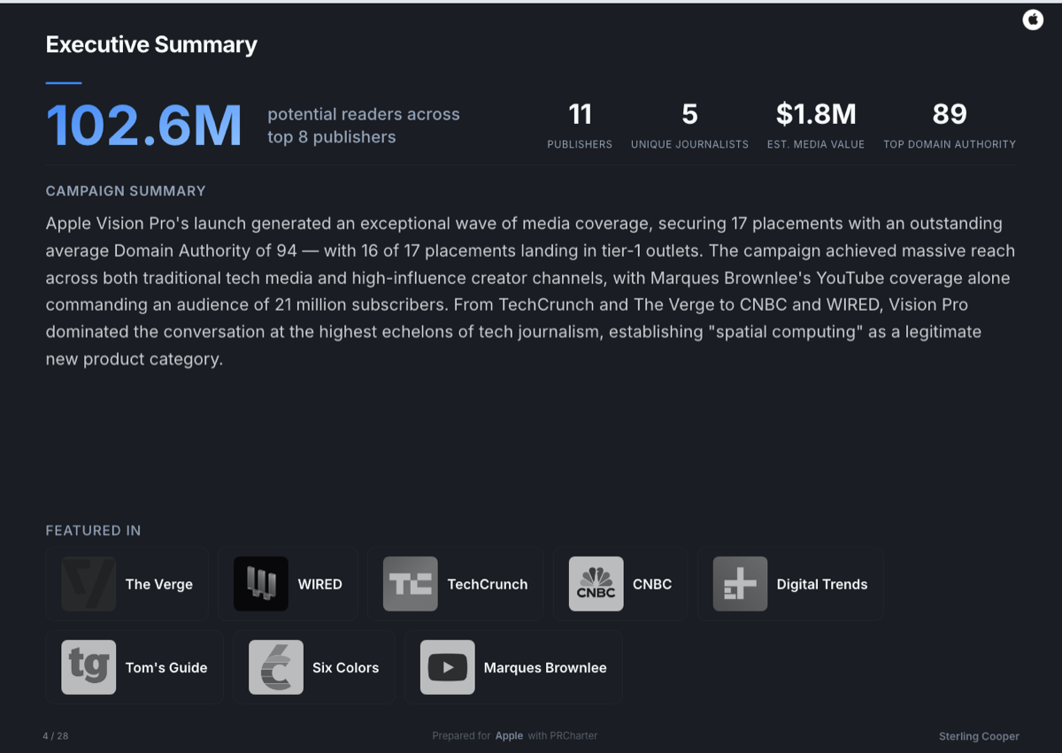Viewport: 1062px width, 753px height.
Task: Open the CNBC publisher label
Action: tap(652, 584)
